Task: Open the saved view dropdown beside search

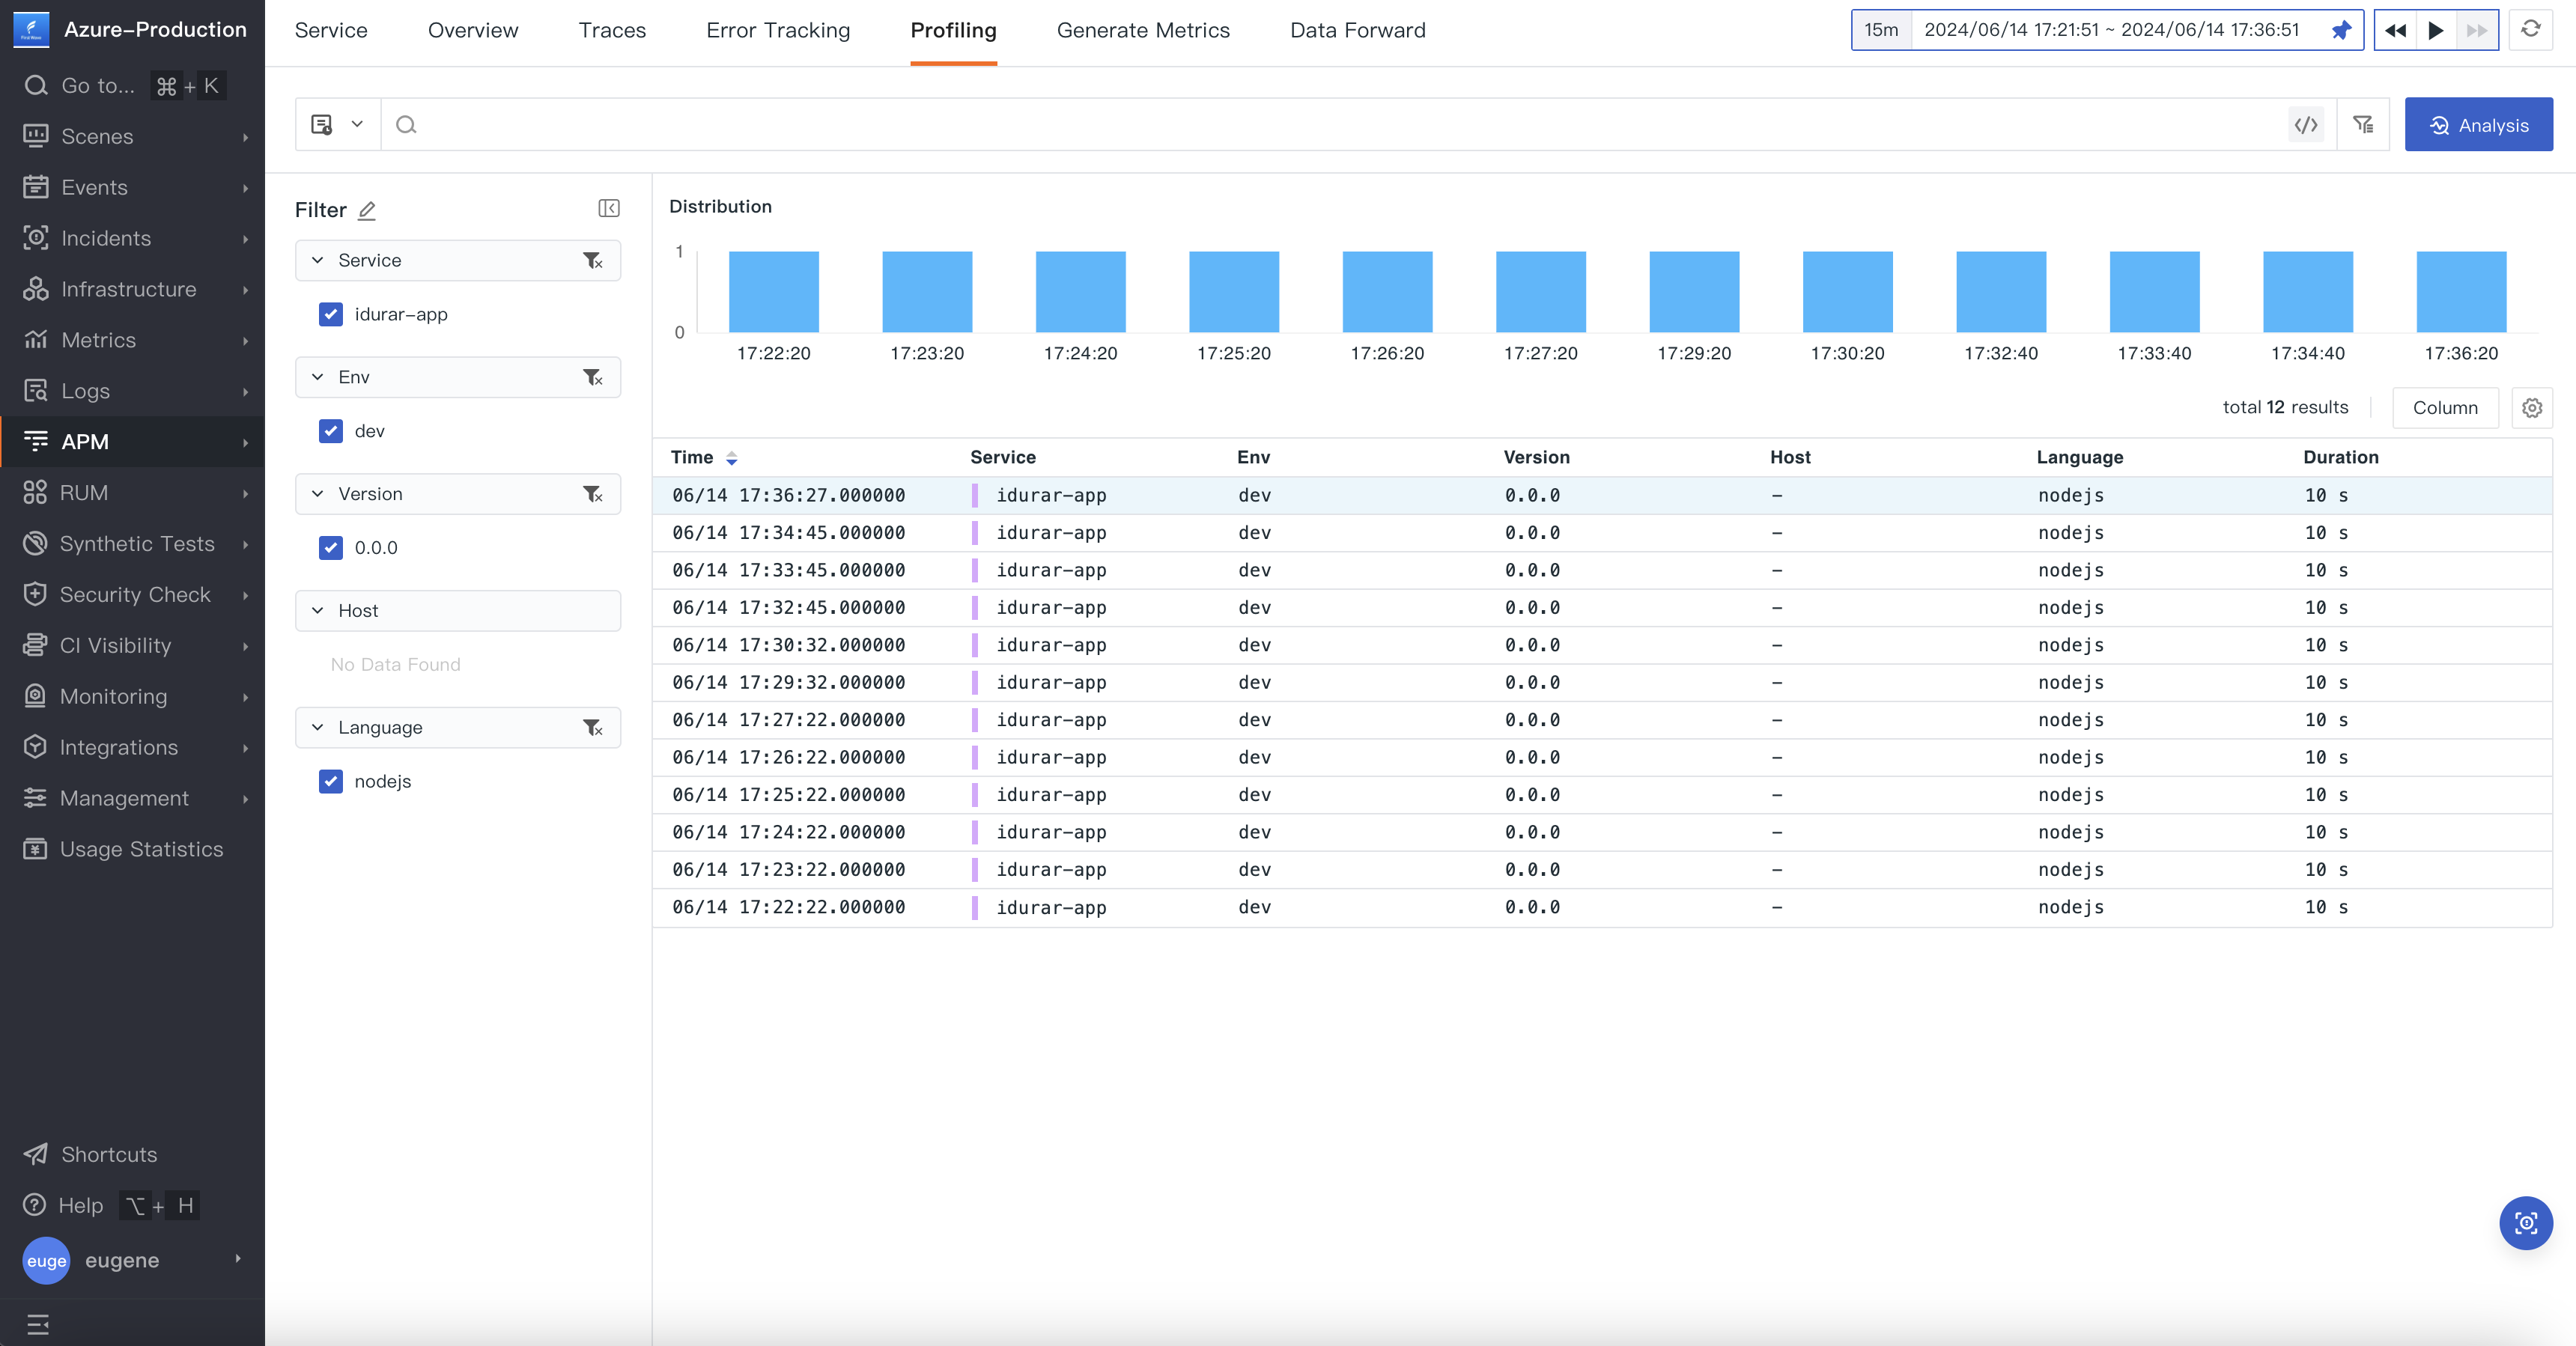Action: pos(337,124)
